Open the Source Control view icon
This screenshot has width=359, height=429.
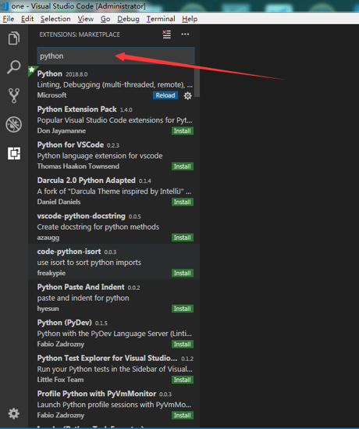[14, 95]
